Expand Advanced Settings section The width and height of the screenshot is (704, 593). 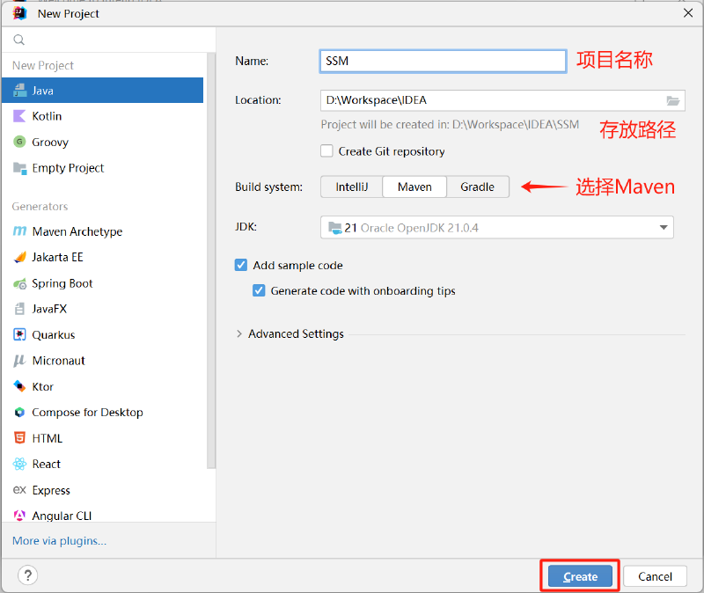click(x=239, y=333)
